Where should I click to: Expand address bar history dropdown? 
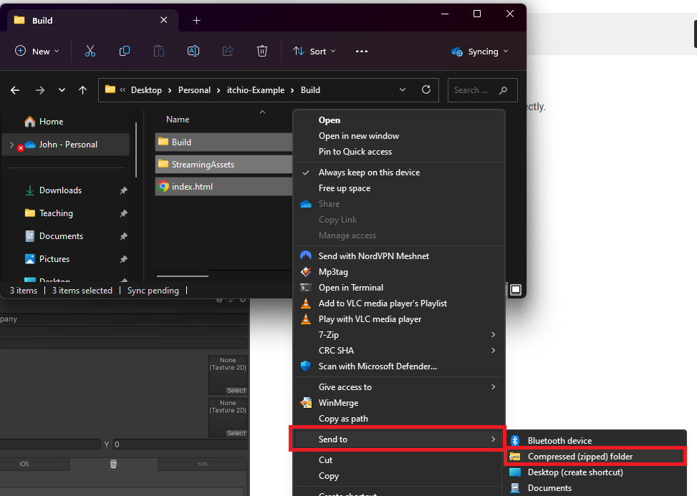tap(403, 89)
